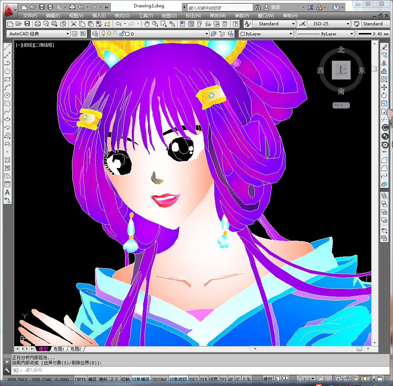
Task: Click the Erase tool icon
Action: click(x=384, y=47)
